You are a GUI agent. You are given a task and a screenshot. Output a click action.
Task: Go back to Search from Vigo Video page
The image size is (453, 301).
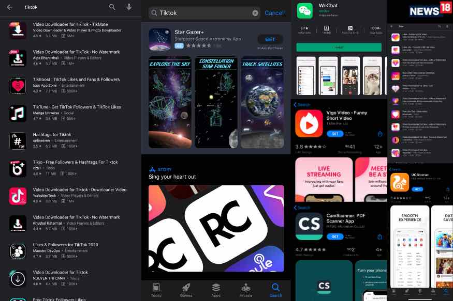pyautogui.click(x=302, y=105)
